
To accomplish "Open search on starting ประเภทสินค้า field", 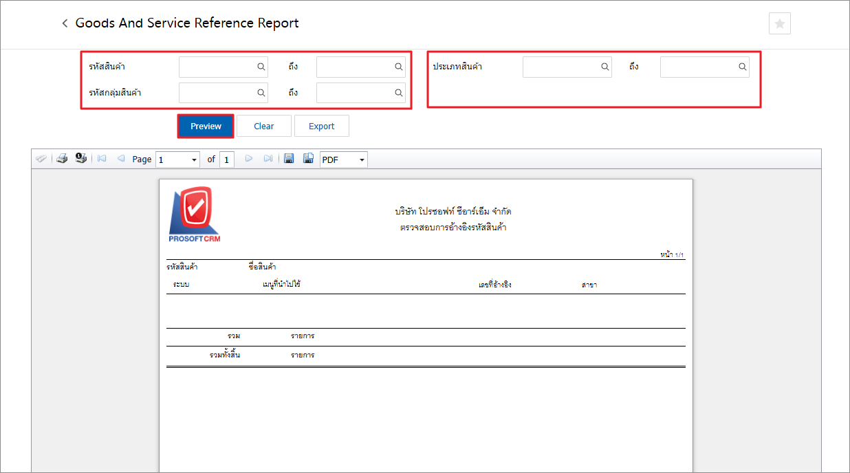I will point(605,67).
